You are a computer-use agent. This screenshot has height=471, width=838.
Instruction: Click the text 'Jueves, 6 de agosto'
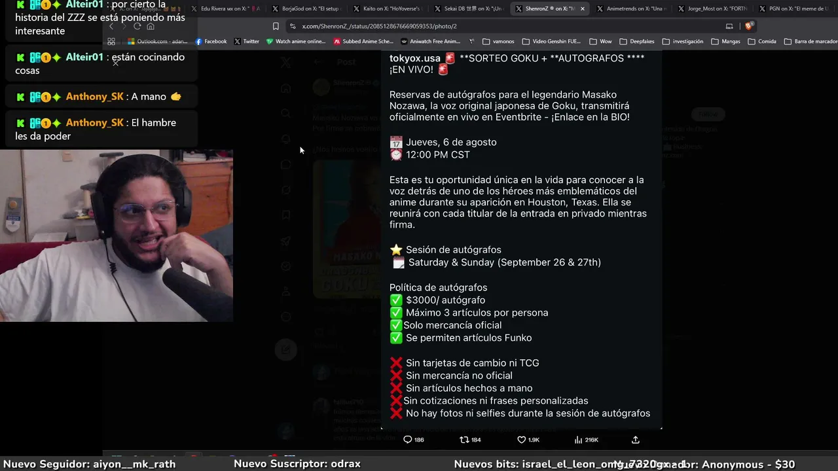click(x=451, y=142)
